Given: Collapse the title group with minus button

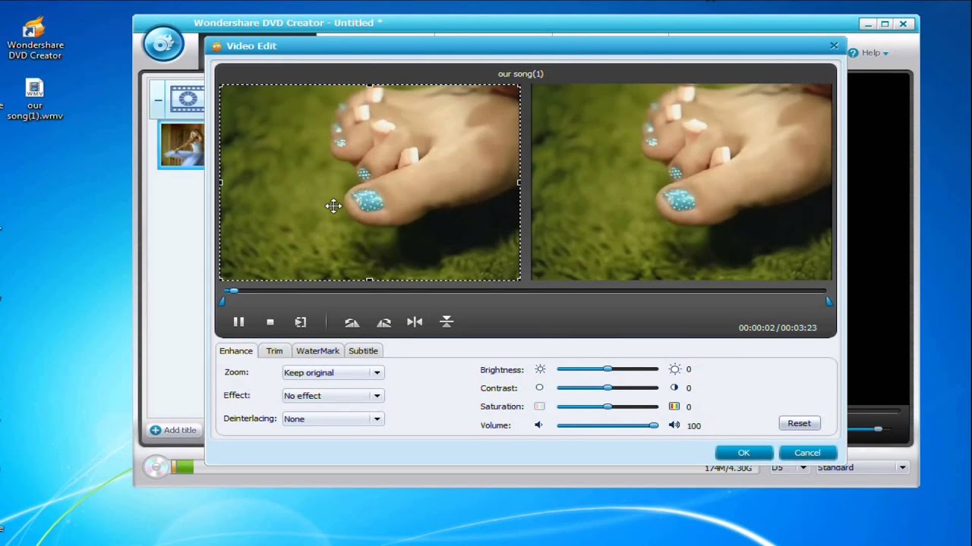Looking at the screenshot, I should click(x=158, y=99).
